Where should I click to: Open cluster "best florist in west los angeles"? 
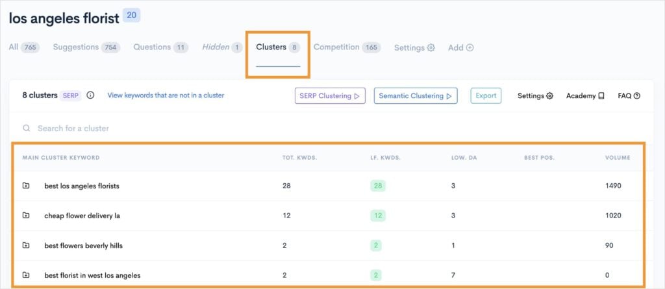tap(92, 275)
